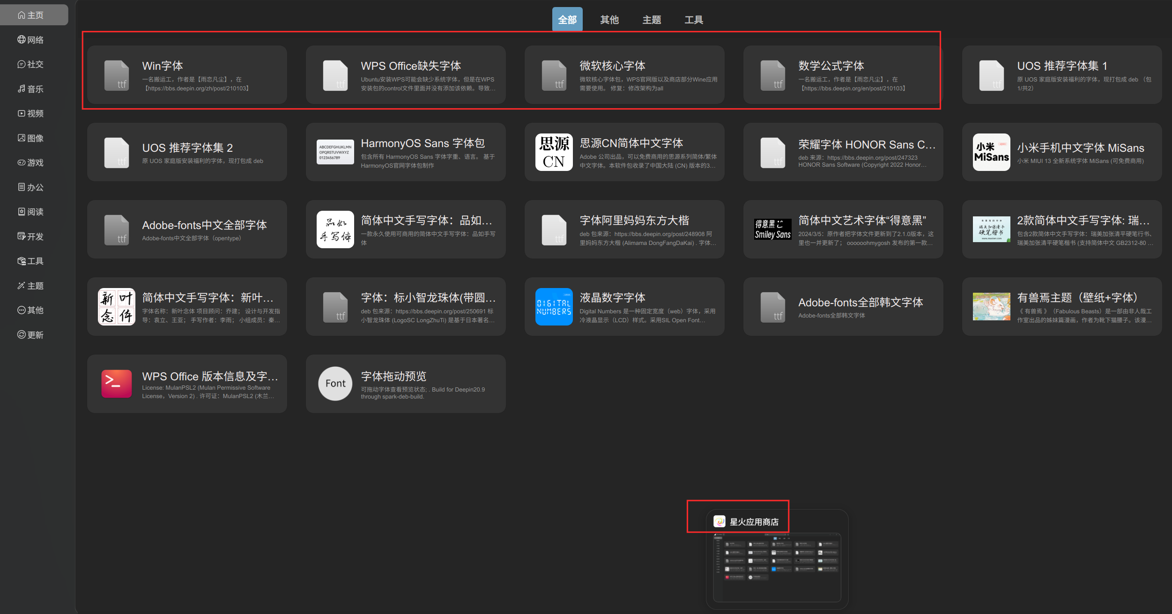Viewport: 1172px width, 614px height.
Task: Open the 视频 video category
Action: coord(31,113)
